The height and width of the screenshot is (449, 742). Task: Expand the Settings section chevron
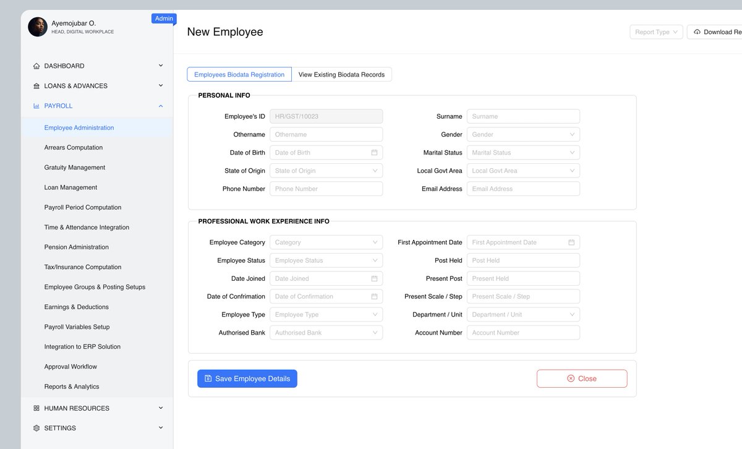click(161, 427)
